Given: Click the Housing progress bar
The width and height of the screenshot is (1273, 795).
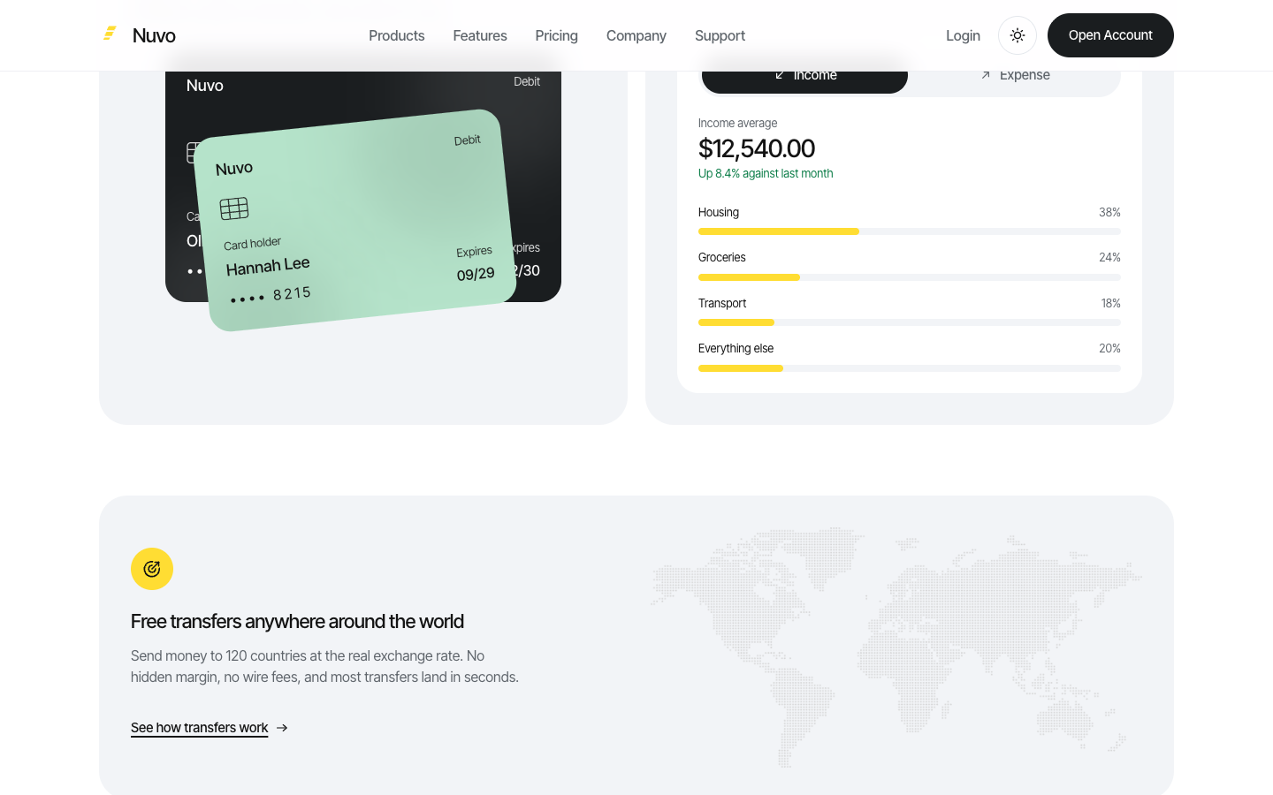Looking at the screenshot, I should [910, 231].
